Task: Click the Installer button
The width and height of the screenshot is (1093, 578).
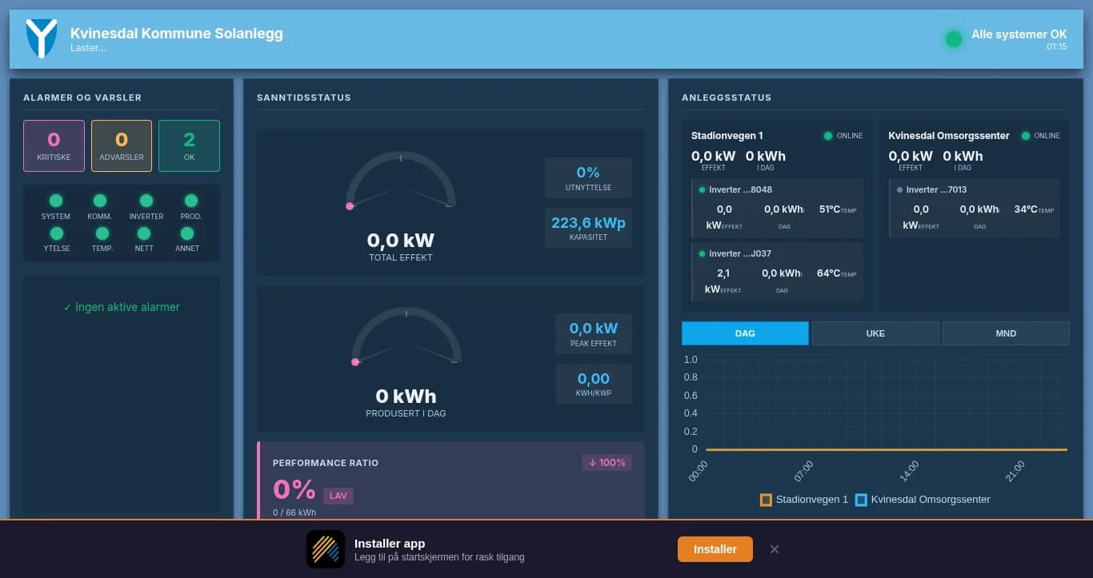Action: coord(715,549)
